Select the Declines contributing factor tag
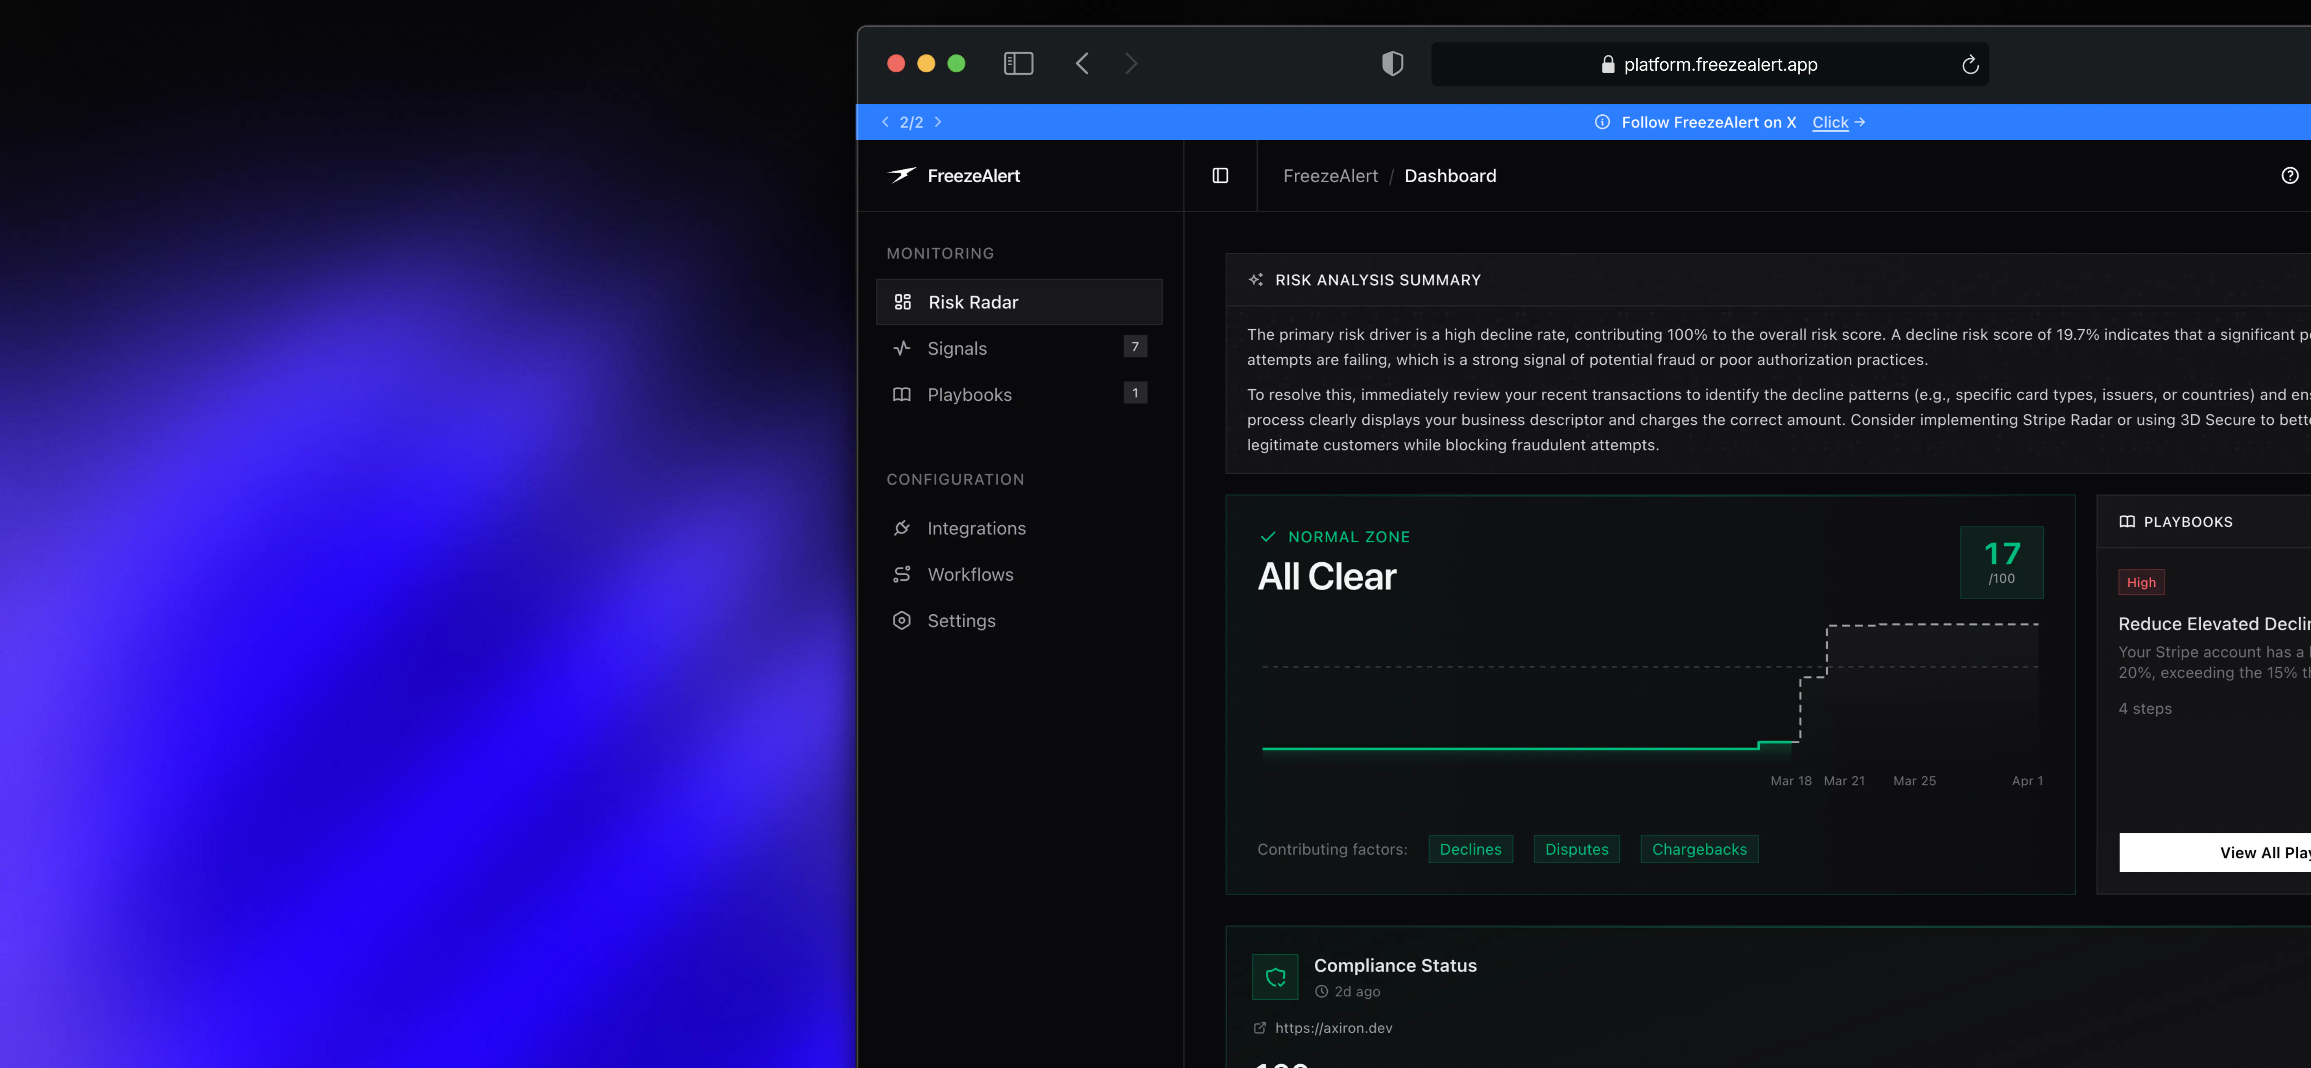The height and width of the screenshot is (1068, 2311). pos(1470,849)
